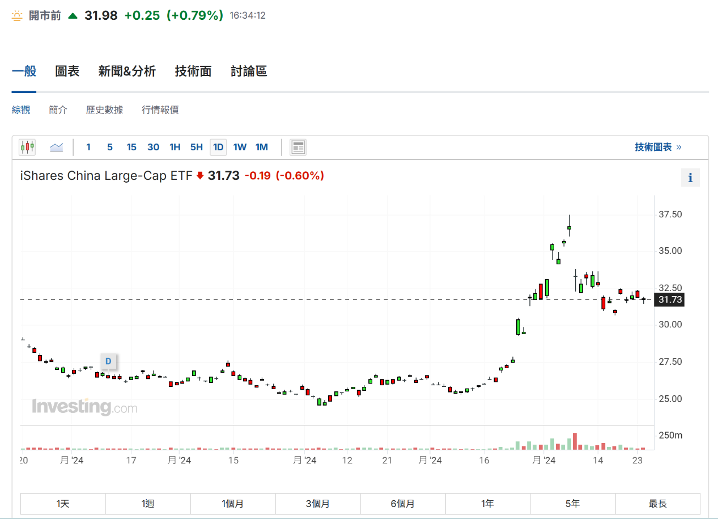Select the 1M chart interval
The height and width of the screenshot is (519, 718).
[x=261, y=147]
